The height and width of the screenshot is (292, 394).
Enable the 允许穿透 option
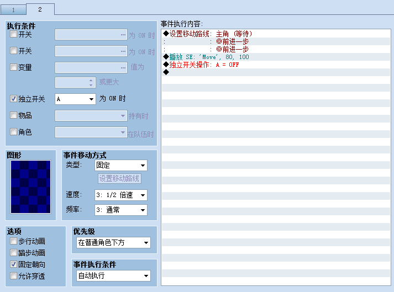(x=13, y=276)
